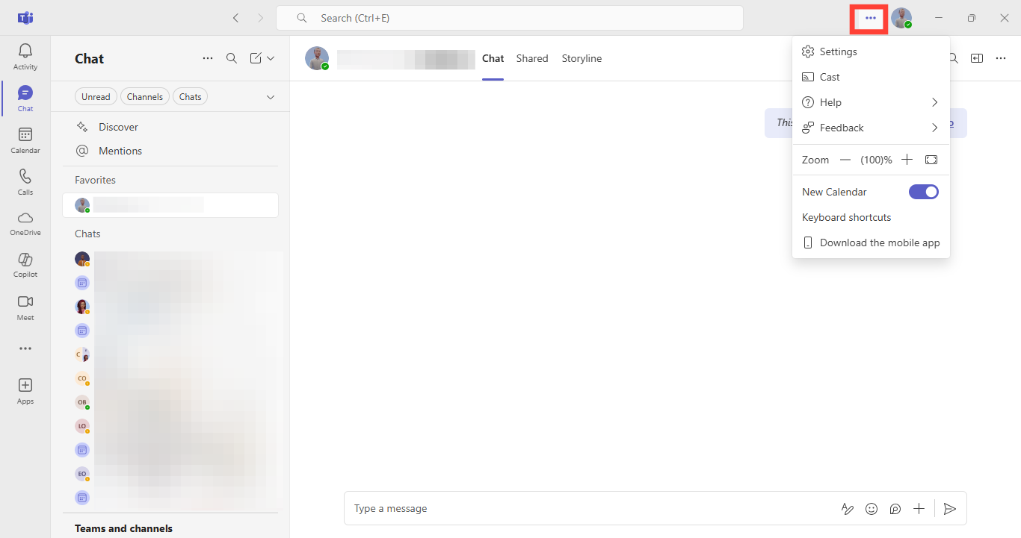Image resolution: width=1021 pixels, height=538 pixels.
Task: Click the emoji icon in message box
Action: (872, 509)
